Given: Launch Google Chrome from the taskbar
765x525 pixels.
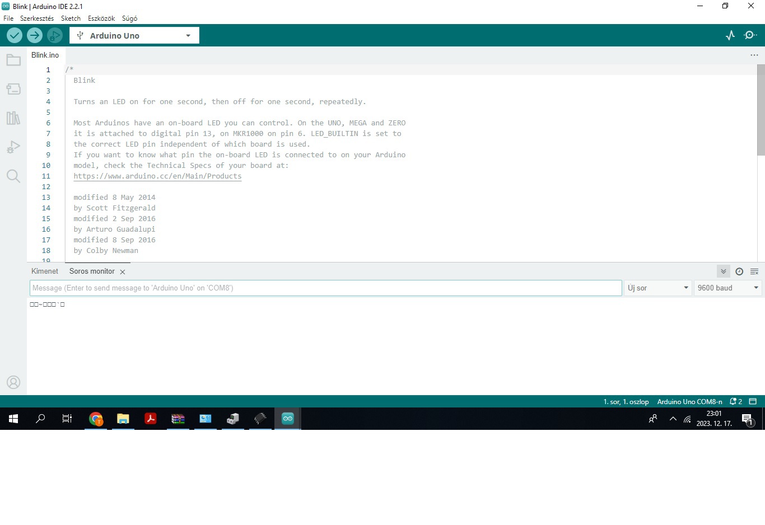Looking at the screenshot, I should (x=96, y=419).
